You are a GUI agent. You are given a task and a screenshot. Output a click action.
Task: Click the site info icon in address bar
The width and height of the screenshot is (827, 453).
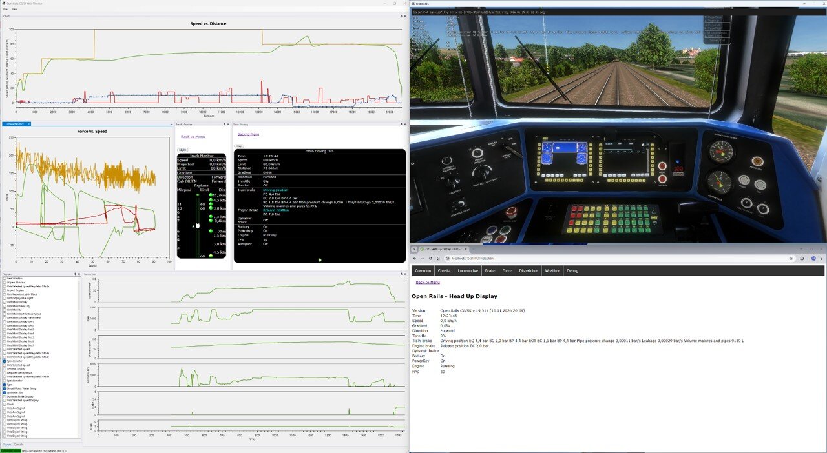[x=448, y=258]
